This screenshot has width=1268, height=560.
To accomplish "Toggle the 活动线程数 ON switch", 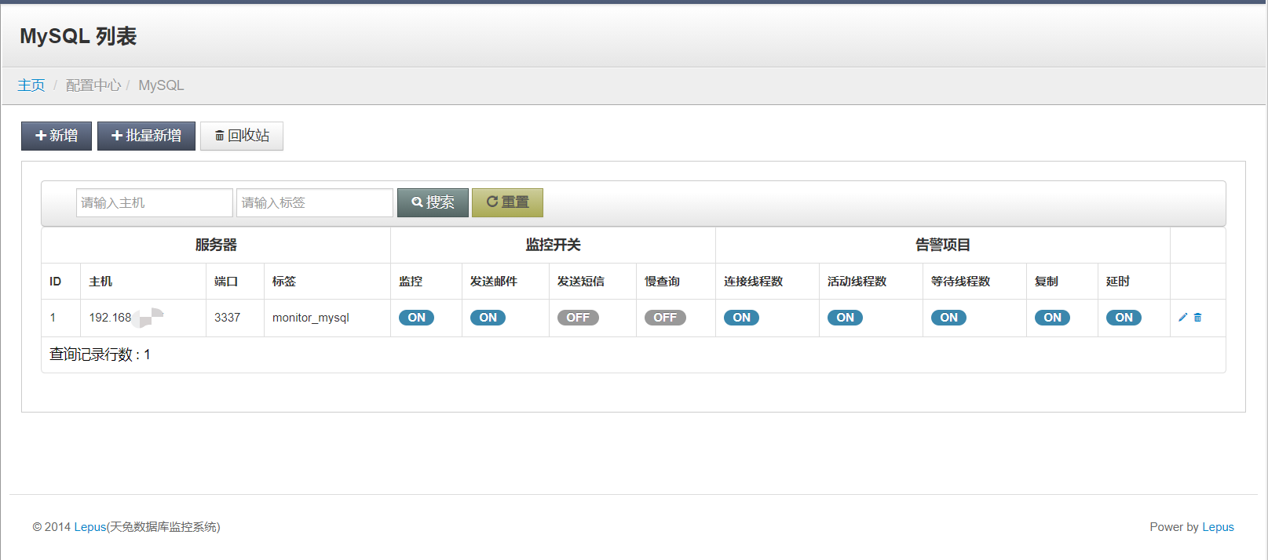I will (845, 318).
